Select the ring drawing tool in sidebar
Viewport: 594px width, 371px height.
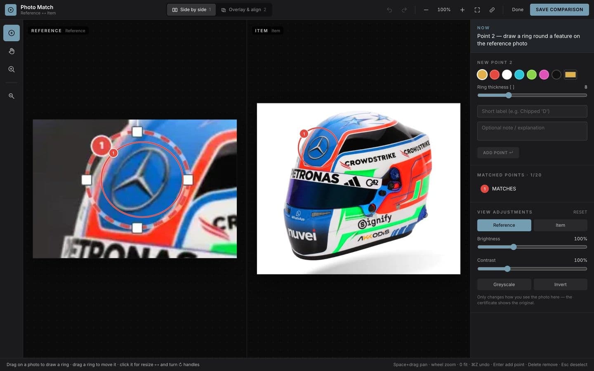coord(12,33)
